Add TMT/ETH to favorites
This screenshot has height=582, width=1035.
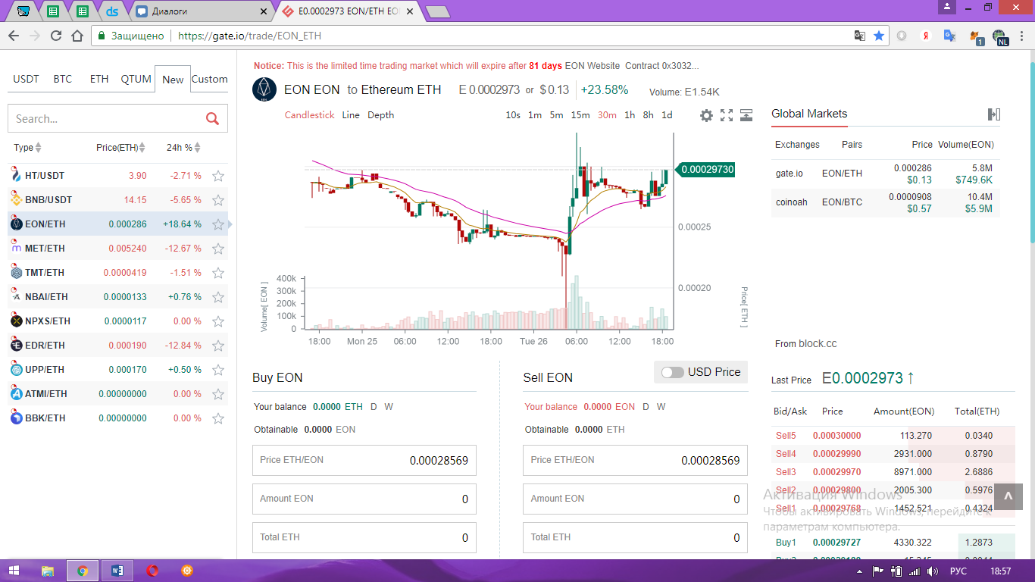click(218, 273)
